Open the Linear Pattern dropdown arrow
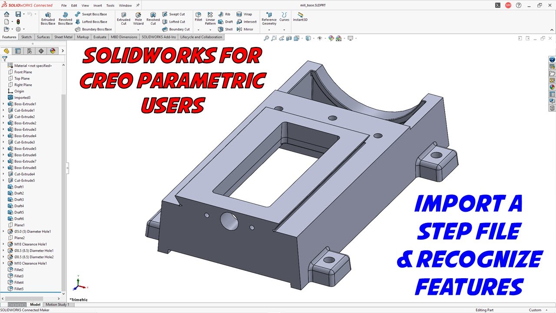Screen dimensions: 556x313 [x=210, y=30]
